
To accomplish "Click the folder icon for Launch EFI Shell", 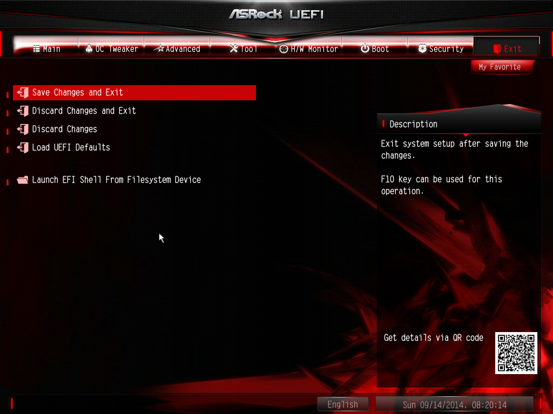I will pyautogui.click(x=23, y=180).
